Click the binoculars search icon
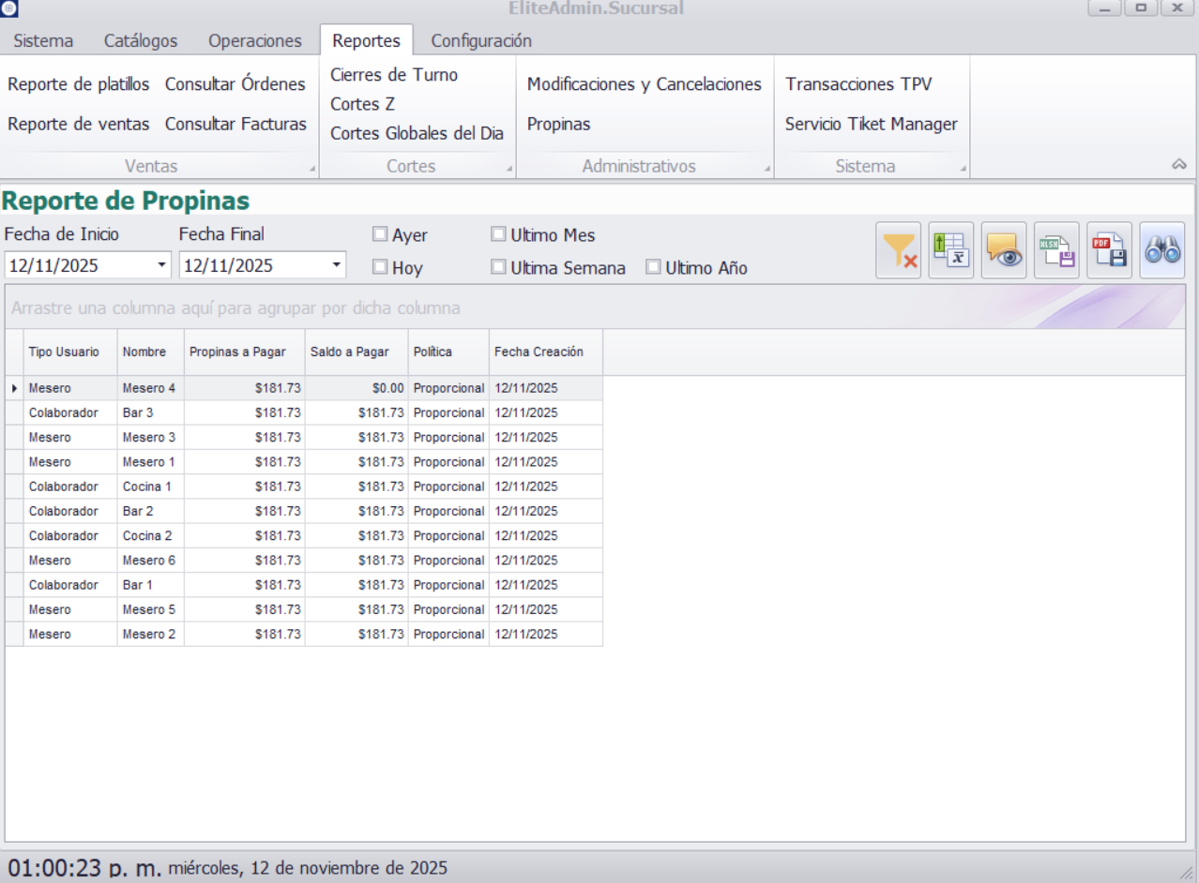1199x883 pixels. pos(1161,251)
